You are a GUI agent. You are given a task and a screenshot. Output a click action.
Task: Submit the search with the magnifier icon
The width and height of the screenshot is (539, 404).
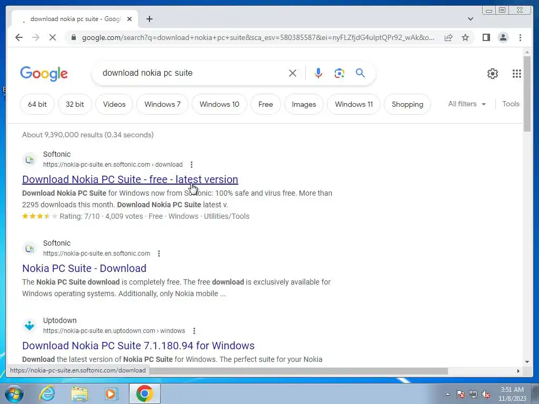coord(360,73)
